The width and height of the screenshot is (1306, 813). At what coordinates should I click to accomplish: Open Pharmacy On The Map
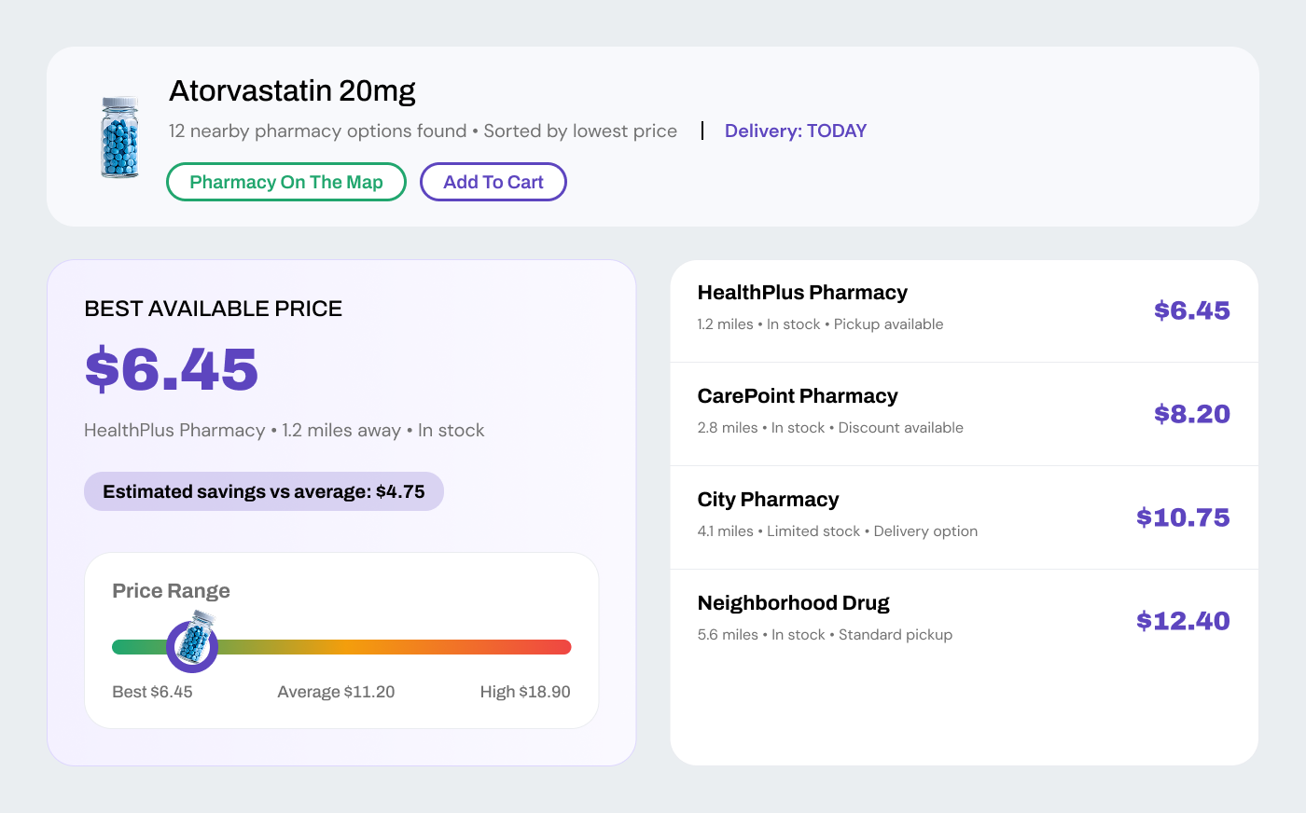tap(286, 182)
